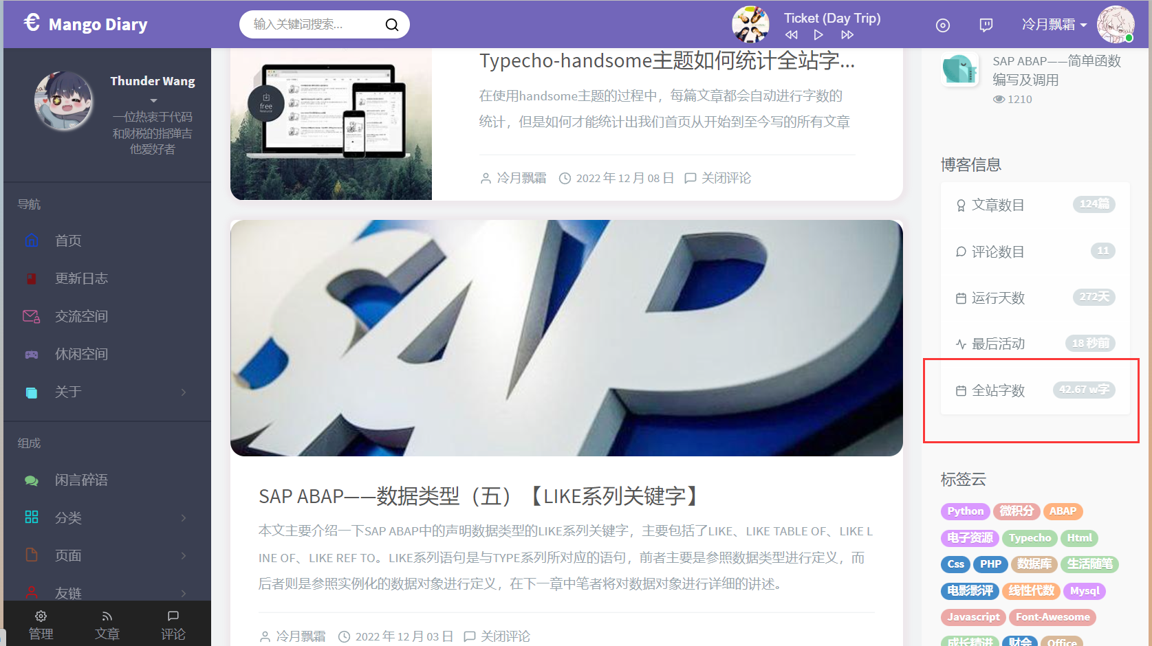Image resolution: width=1152 pixels, height=646 pixels.
Task: Open the SAP ABAP 简单函数 sidebar post
Action: click(x=1056, y=70)
